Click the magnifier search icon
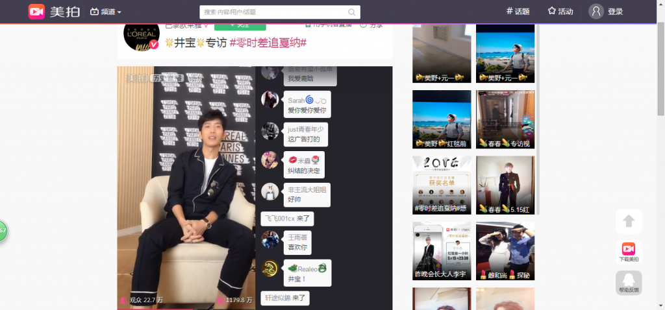The height and width of the screenshot is (310, 665). tap(351, 12)
